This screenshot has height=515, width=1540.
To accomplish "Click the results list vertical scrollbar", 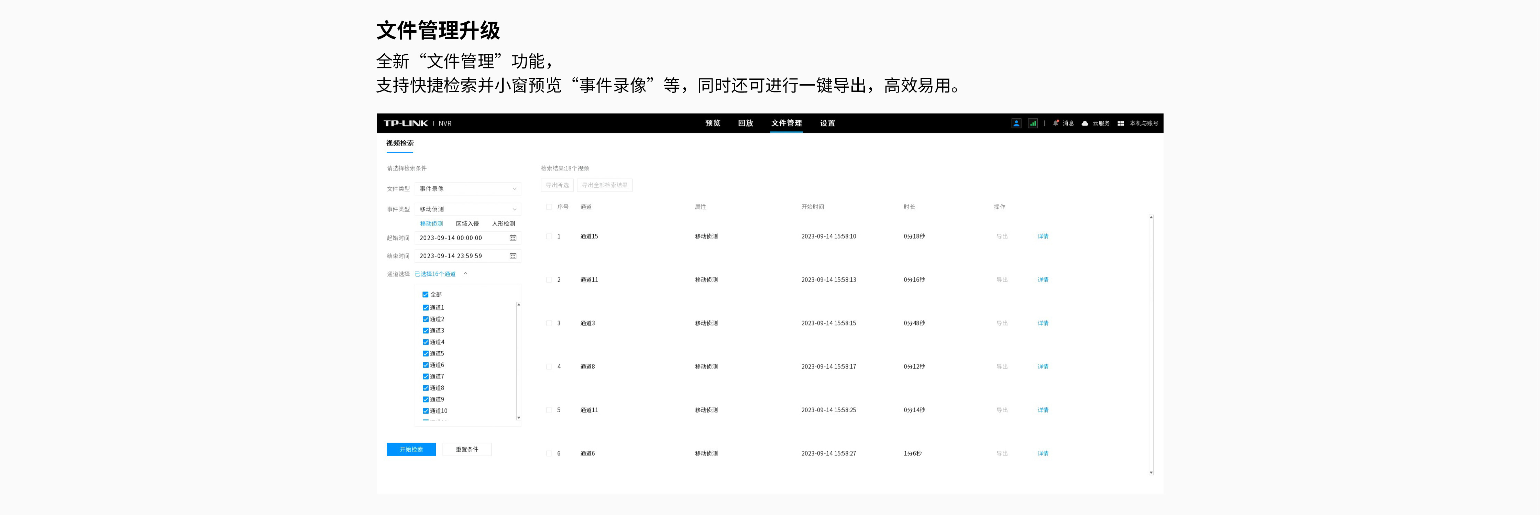I will [x=1151, y=344].
